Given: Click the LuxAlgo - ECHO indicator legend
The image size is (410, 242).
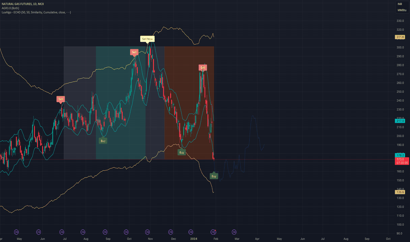Looking at the screenshot, I should click(x=36, y=12).
